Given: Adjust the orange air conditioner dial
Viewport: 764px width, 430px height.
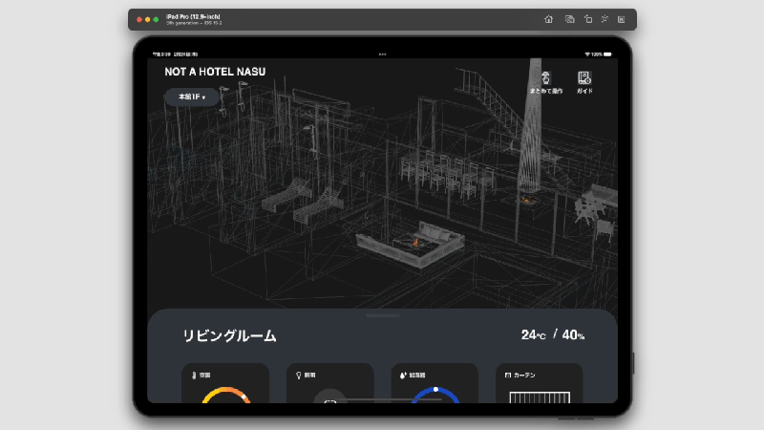Looking at the screenshot, I should [225, 395].
